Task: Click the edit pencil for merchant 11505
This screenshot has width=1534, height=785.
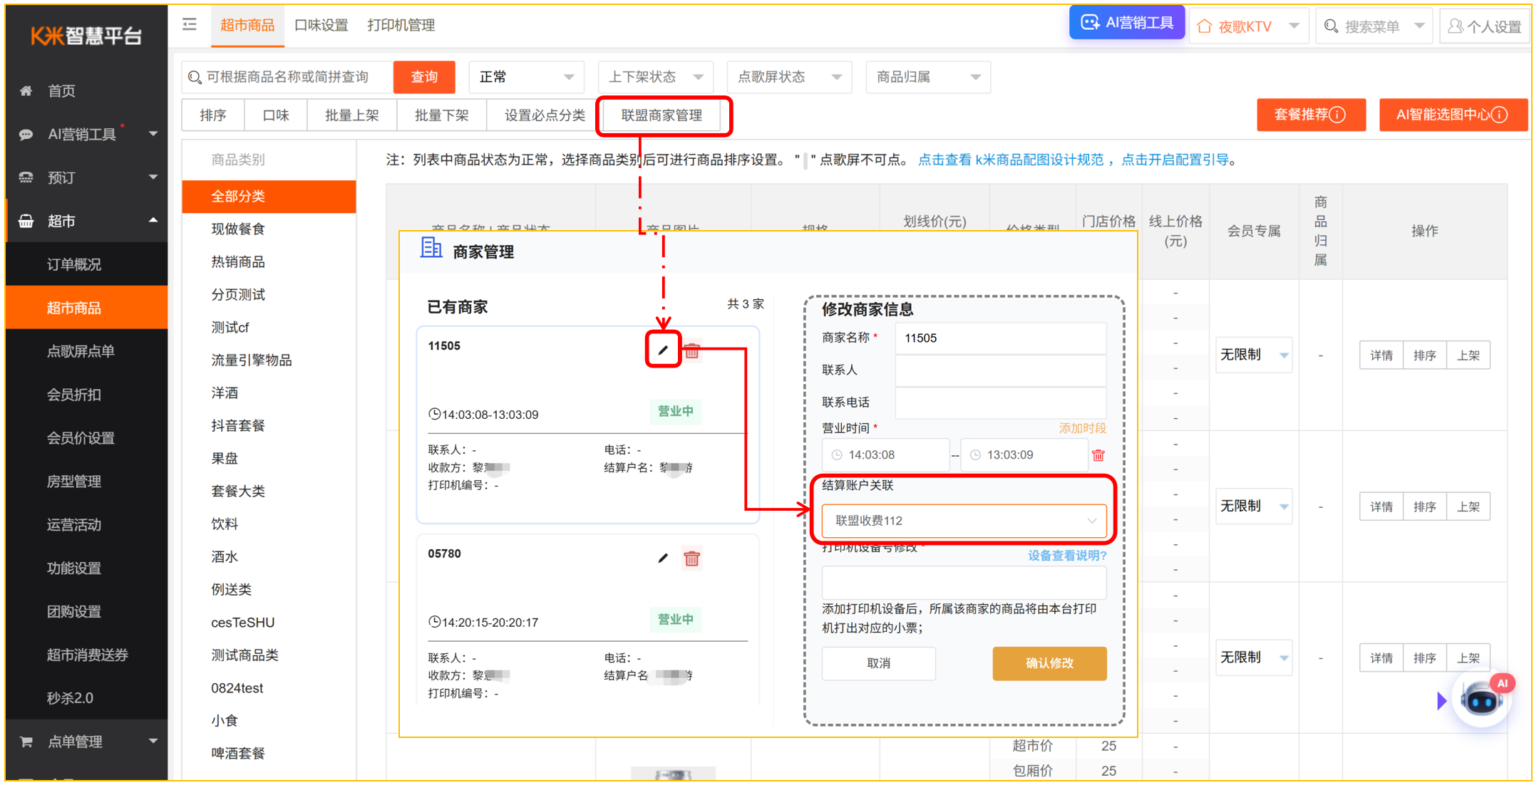Action: click(x=663, y=350)
